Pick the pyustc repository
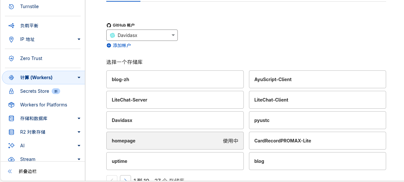This screenshot has width=404, height=182. [x=318, y=120]
